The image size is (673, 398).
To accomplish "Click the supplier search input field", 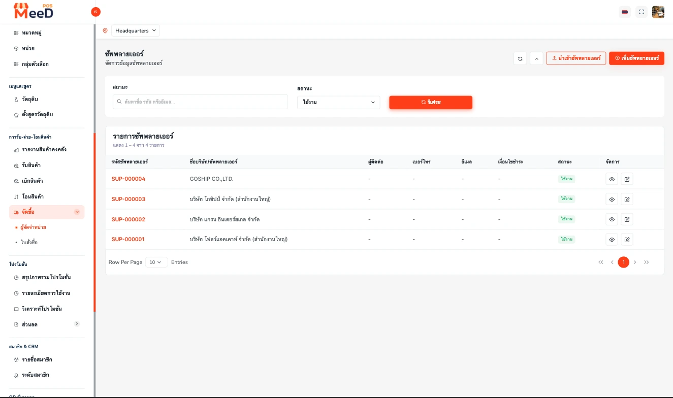I will point(200,102).
